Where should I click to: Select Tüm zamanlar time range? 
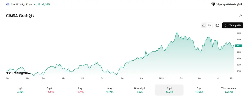click(x=229, y=90)
